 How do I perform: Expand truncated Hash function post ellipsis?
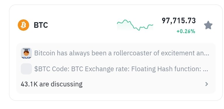pos(205,71)
